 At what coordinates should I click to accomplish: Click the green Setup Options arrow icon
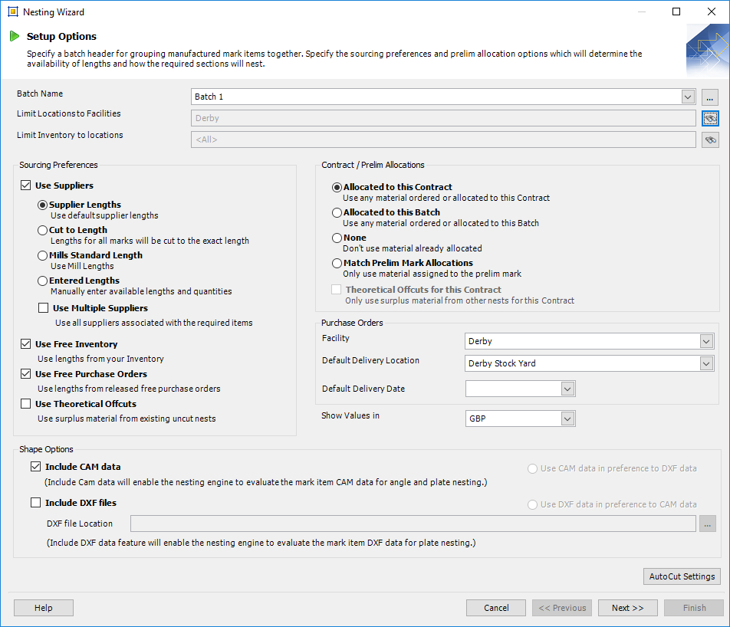(15, 36)
